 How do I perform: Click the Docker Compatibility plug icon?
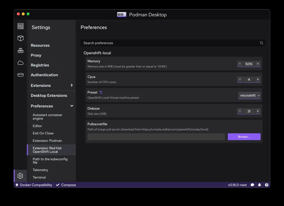tap(17, 185)
